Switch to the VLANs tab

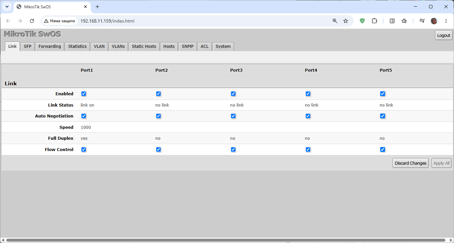(118, 46)
